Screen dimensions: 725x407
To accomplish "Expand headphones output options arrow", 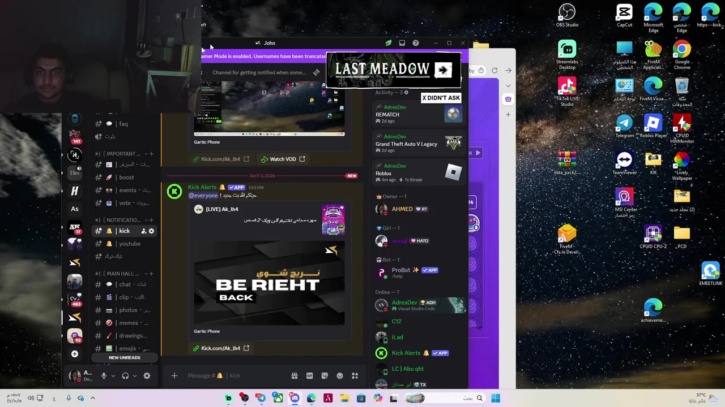I will click(134, 376).
